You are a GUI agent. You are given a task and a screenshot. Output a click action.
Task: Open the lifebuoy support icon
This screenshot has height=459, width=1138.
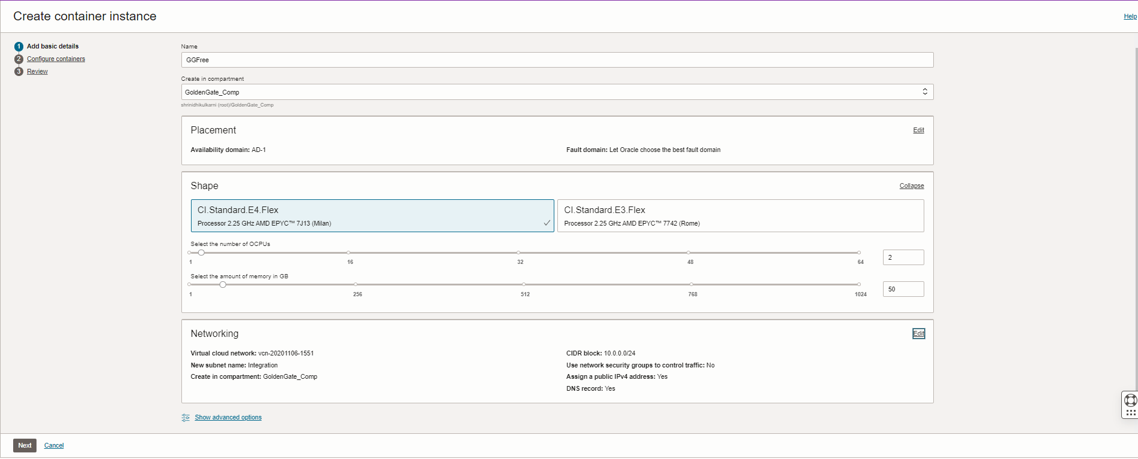coord(1130,400)
